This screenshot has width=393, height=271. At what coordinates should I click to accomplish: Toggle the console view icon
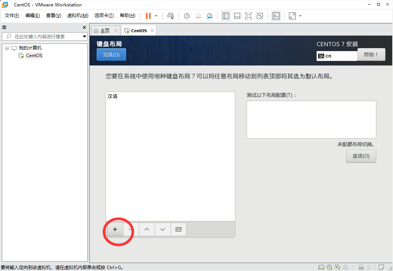(276, 16)
